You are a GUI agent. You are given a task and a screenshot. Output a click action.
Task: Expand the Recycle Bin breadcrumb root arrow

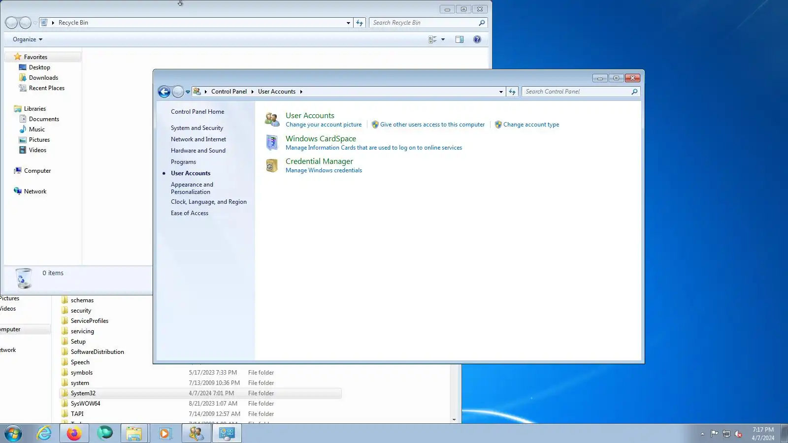click(53, 23)
